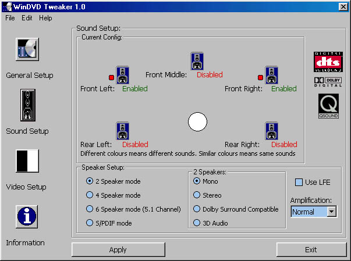
Task: Choose the Stereo output option
Action: tap(207, 195)
